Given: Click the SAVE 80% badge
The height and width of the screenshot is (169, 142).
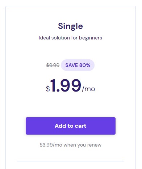Looking at the screenshot, I should pyautogui.click(x=78, y=65).
